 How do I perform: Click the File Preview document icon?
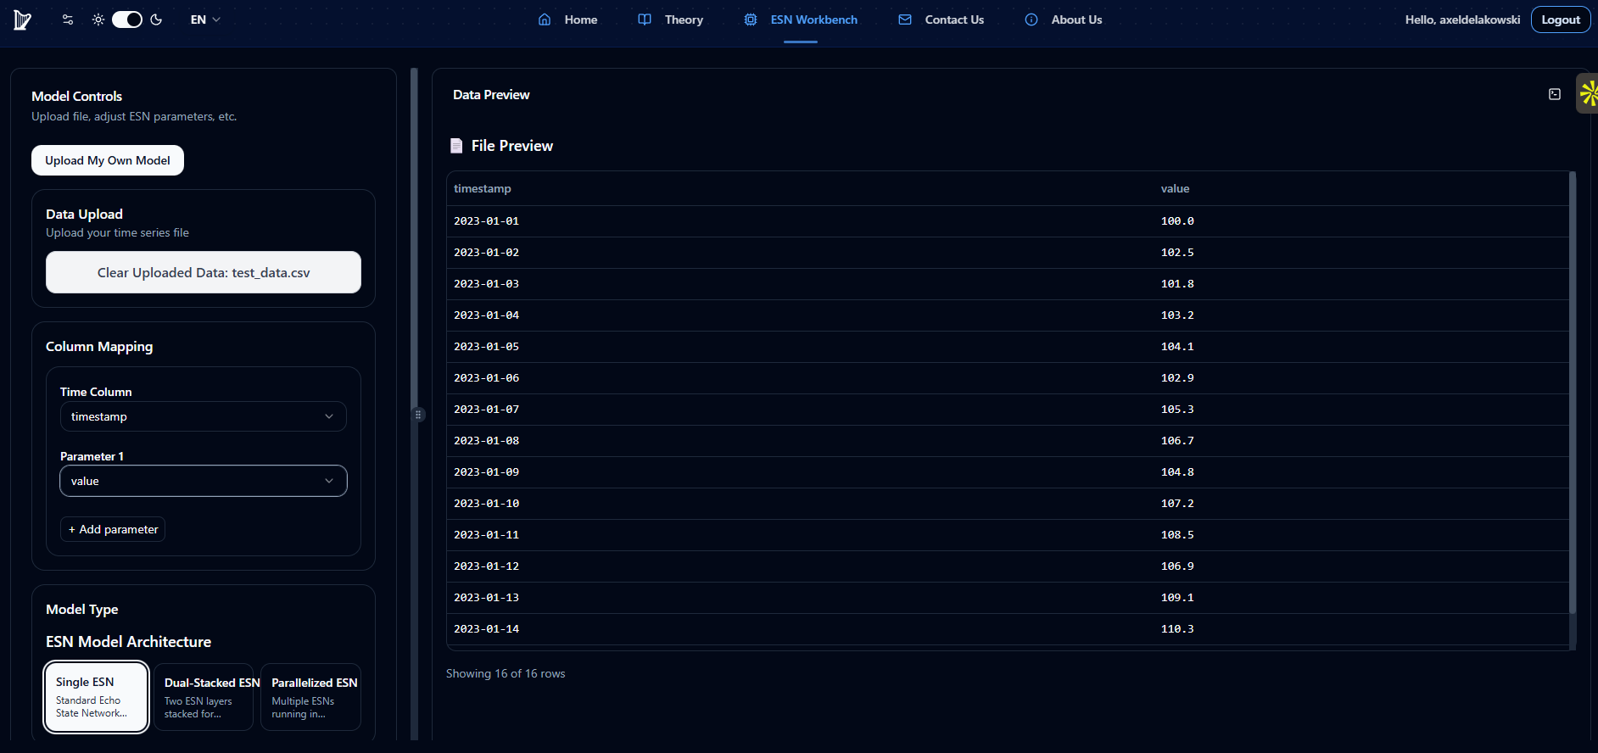456,146
